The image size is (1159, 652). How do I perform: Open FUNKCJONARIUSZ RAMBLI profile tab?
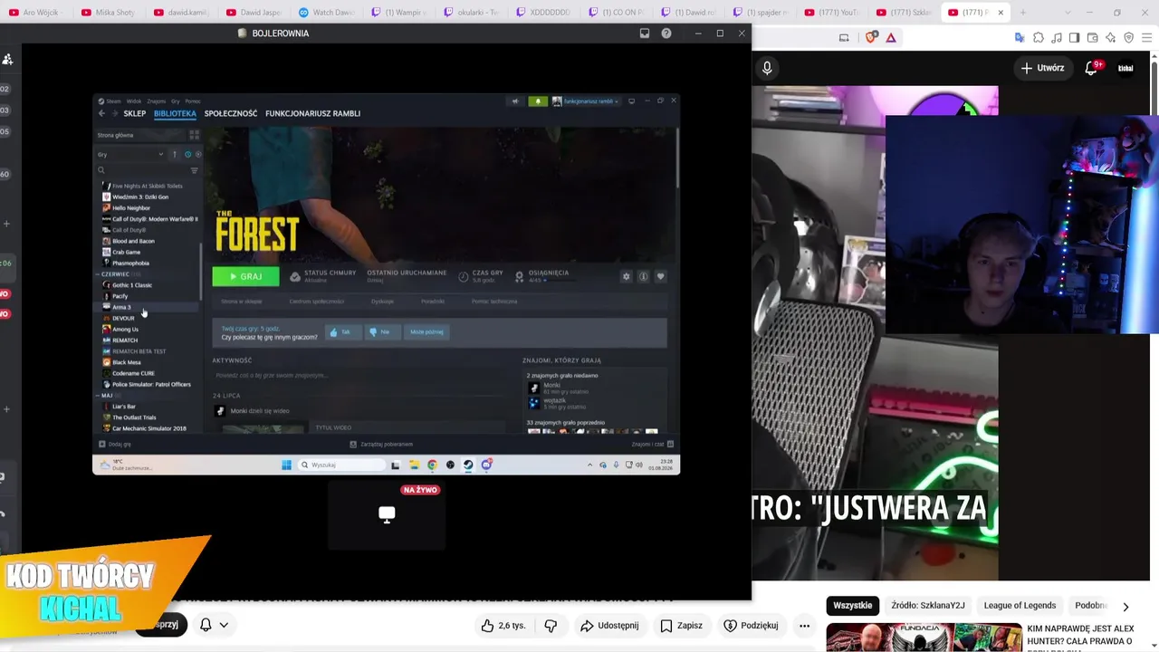coord(313,113)
